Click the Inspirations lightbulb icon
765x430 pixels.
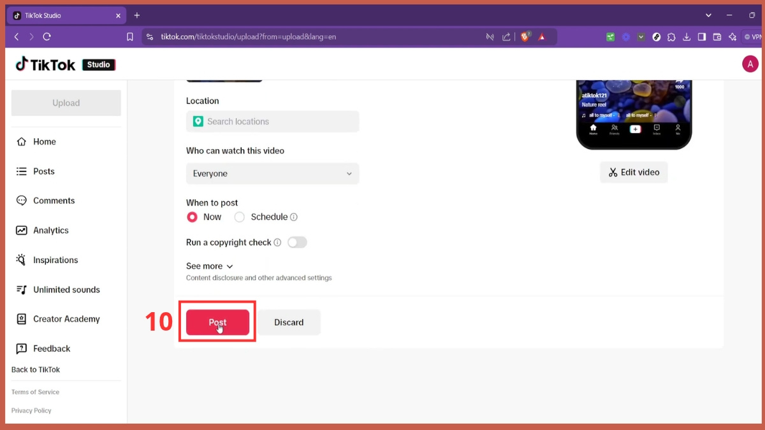click(22, 260)
